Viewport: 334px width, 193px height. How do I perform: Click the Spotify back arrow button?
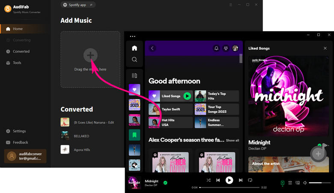point(152,48)
